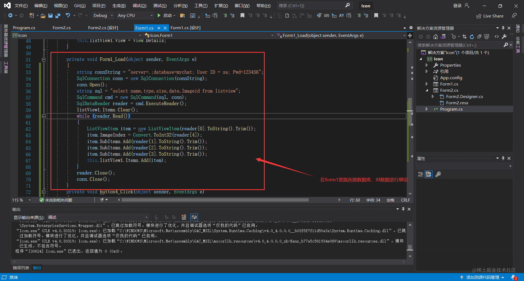Open the Any CPU platform dropdown
Viewport: 524px width, 281px height.
[135, 16]
